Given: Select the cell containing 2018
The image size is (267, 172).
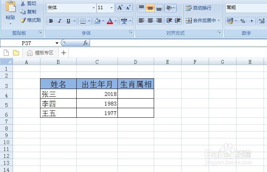Looking at the screenshot, I should pyautogui.click(x=97, y=94).
